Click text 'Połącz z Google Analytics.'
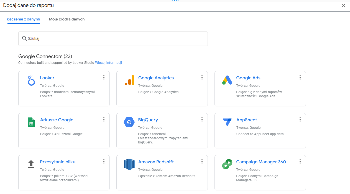 tap(159, 92)
